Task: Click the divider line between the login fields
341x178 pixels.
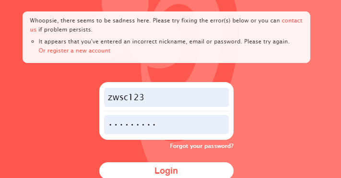Action: click(x=166, y=111)
